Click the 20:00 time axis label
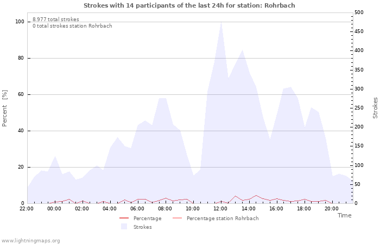This screenshot has height=244, width=380. click(x=331, y=209)
